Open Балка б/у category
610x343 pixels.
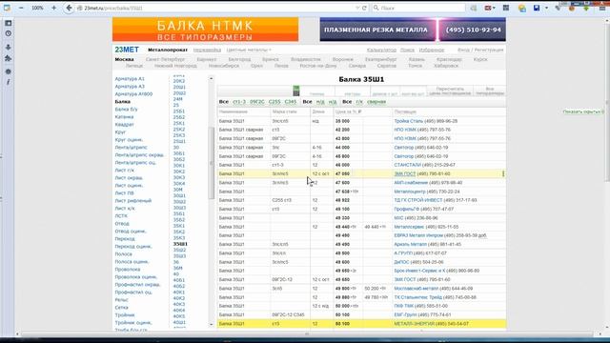(x=126, y=110)
